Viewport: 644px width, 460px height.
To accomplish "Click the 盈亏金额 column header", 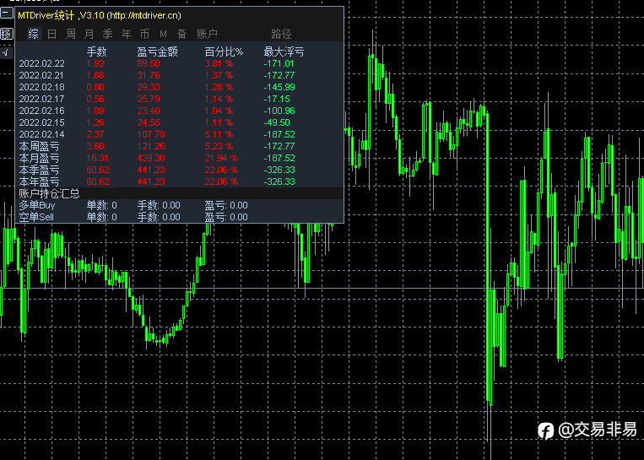I will 157,51.
